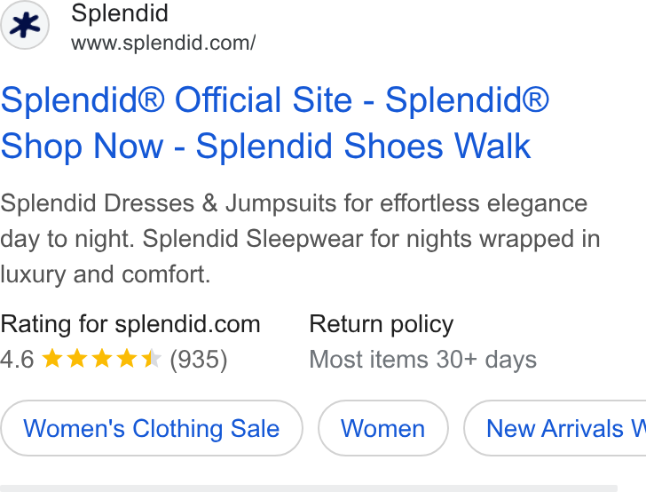This screenshot has width=646, height=492.
Task: Click the Splendid asterisk favicon
Action: 25,25
